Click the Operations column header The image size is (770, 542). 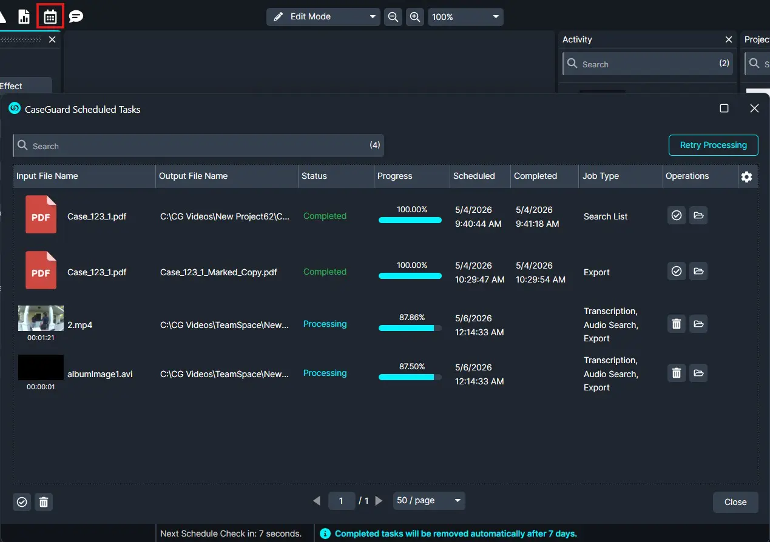tap(700, 176)
